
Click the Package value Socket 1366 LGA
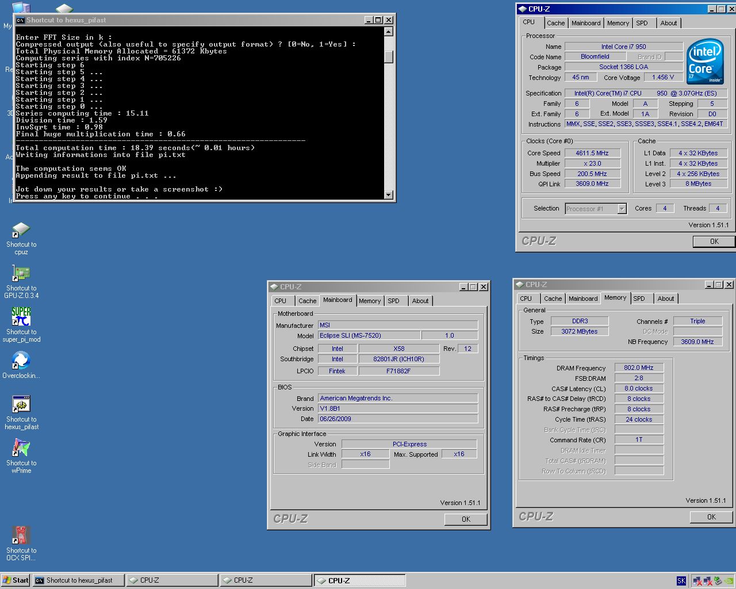tap(623, 67)
